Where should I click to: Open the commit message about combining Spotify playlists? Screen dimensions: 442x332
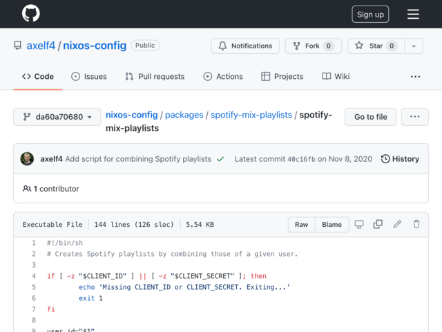point(138,159)
